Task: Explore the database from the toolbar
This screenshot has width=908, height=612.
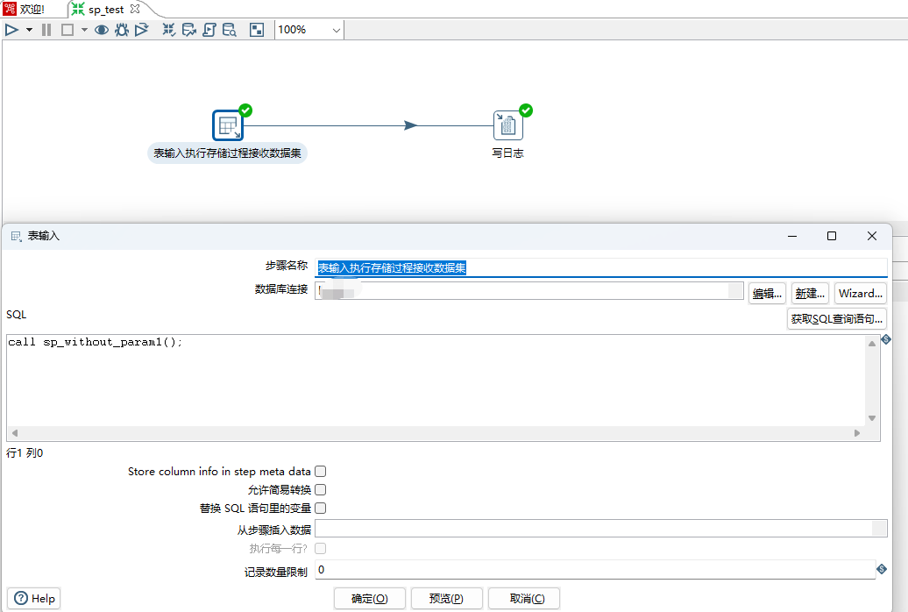Action: click(x=230, y=30)
